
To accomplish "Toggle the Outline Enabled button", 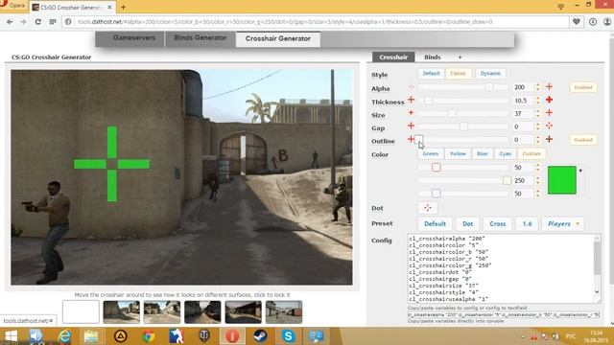I will pos(583,140).
